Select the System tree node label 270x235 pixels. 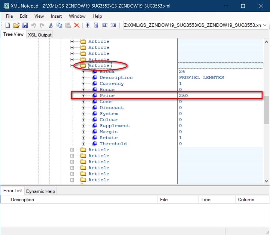pos(109,114)
